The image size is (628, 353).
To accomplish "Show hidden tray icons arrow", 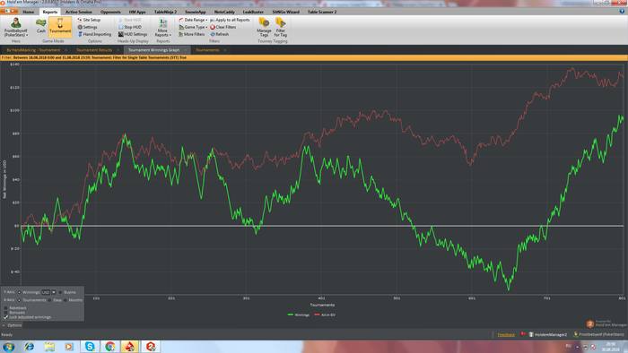I will click(x=577, y=346).
